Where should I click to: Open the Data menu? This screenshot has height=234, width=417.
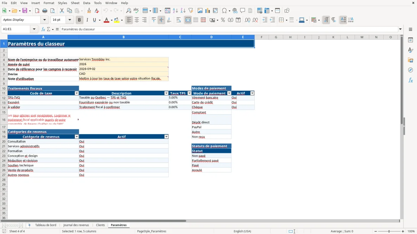coord(87,3)
